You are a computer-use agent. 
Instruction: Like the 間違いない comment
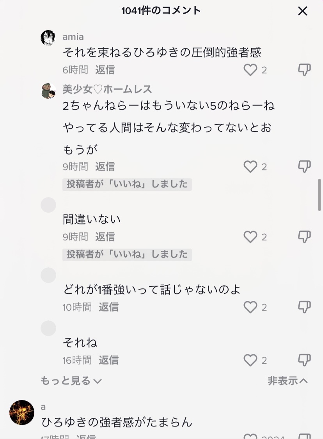pos(250,237)
